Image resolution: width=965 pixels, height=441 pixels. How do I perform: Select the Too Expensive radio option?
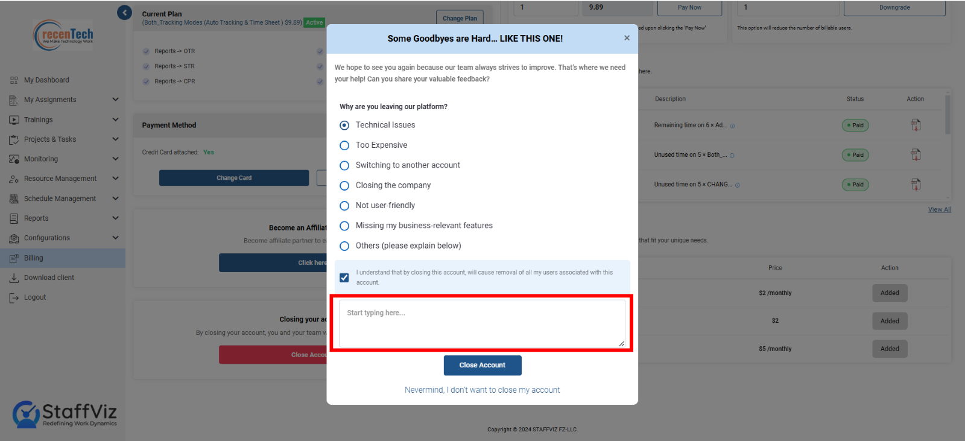pos(344,145)
